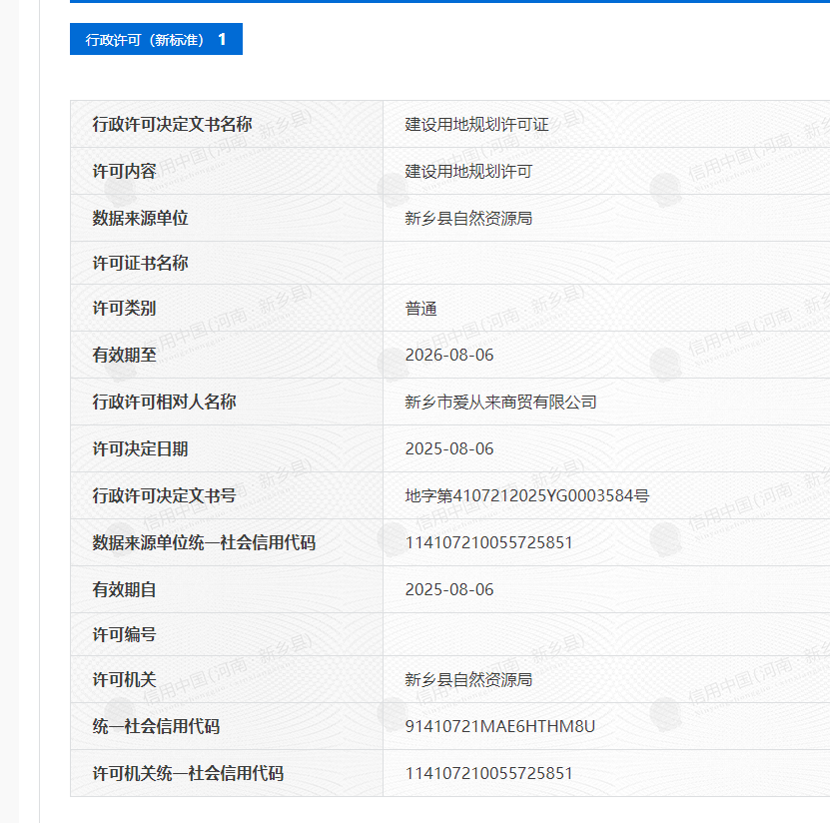Screen dimensions: 830x823
Task: Select the 普通 permit category value
Action: point(420,309)
